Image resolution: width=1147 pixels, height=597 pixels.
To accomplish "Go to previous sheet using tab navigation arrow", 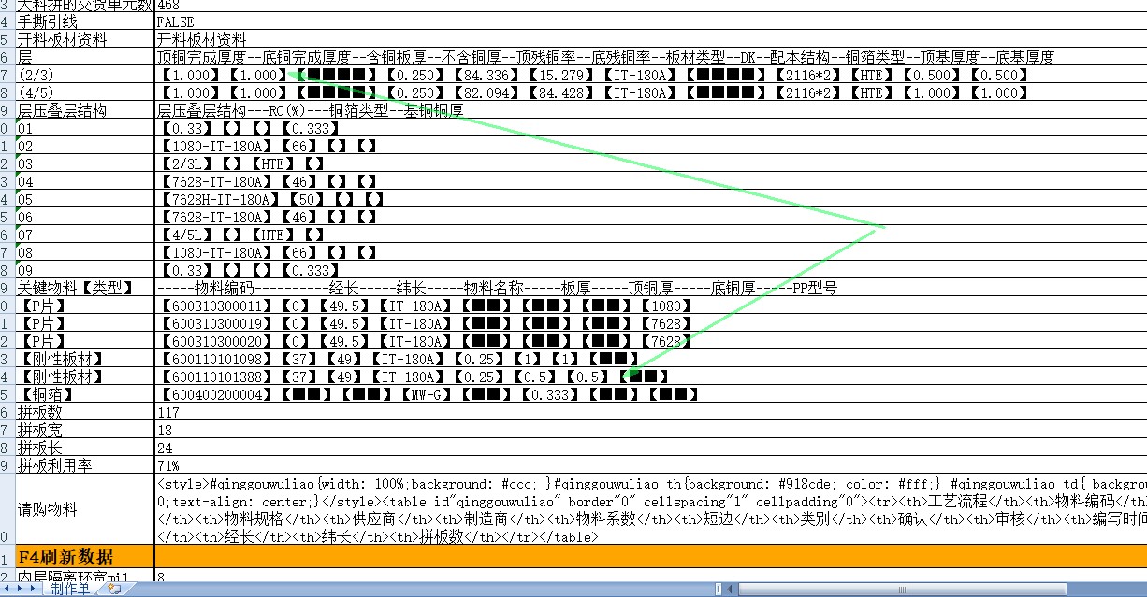I will 7,589.
